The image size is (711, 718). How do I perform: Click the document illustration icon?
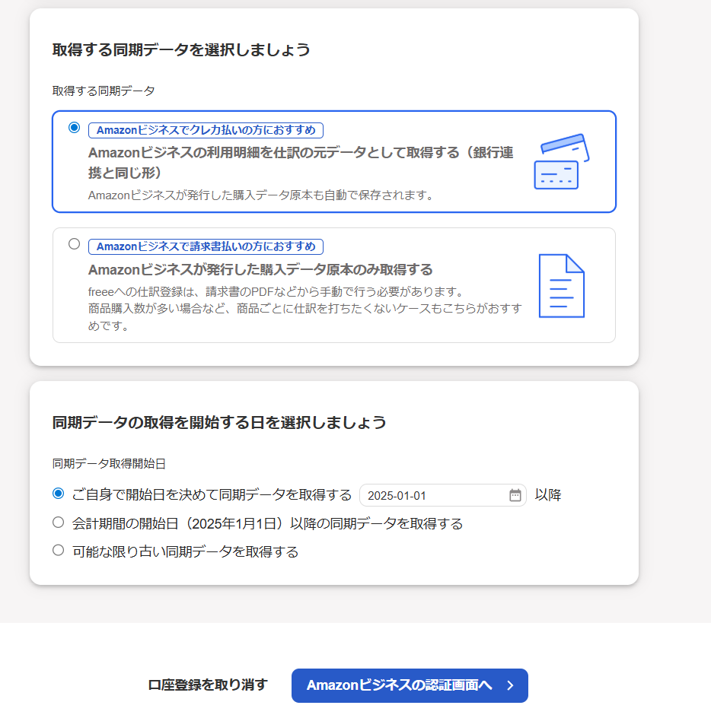[562, 286]
